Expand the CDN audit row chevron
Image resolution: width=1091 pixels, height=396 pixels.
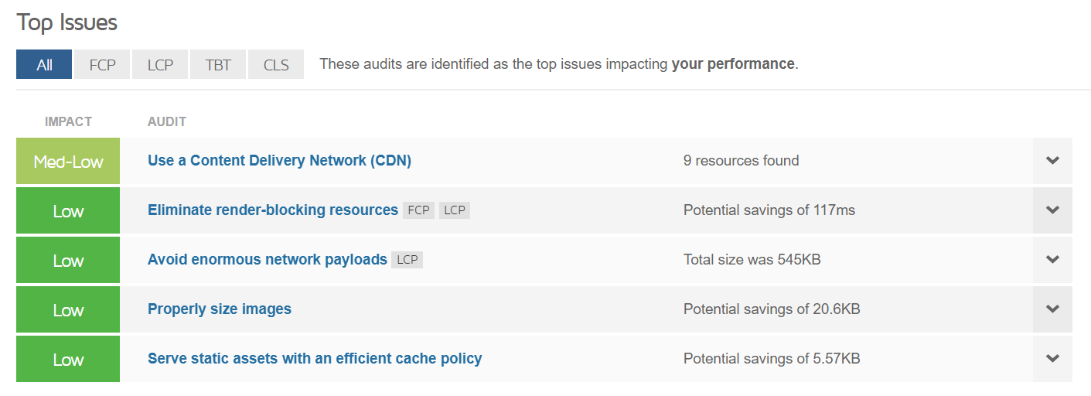[x=1052, y=161]
